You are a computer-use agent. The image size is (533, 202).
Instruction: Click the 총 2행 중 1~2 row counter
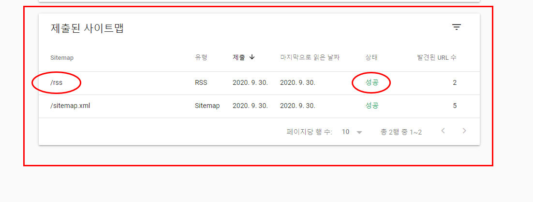[401, 132]
